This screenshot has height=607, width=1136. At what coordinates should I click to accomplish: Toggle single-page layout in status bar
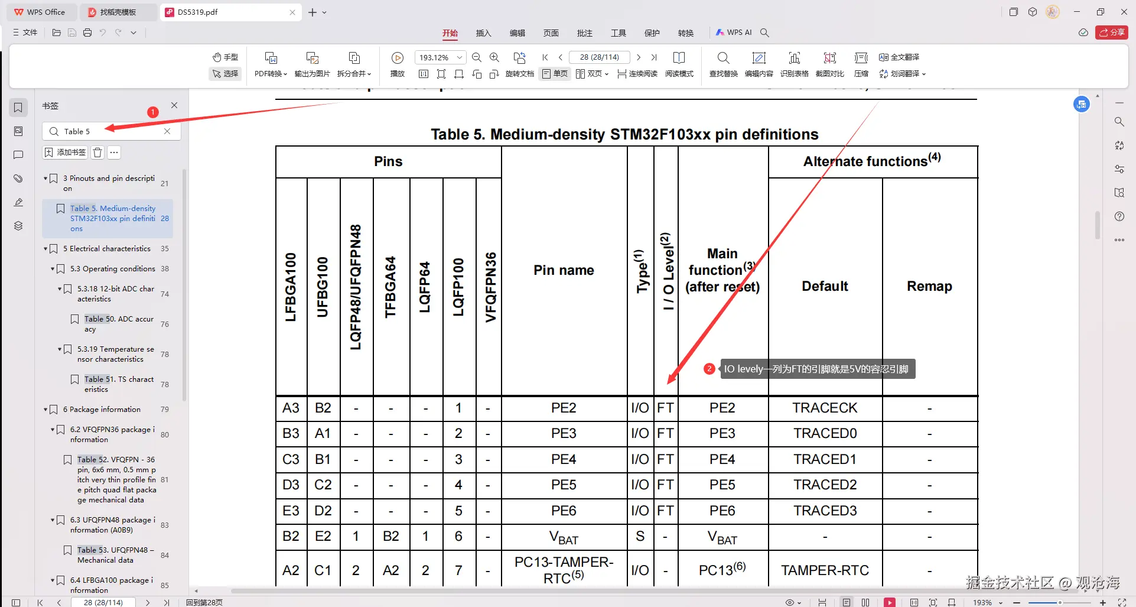click(847, 602)
